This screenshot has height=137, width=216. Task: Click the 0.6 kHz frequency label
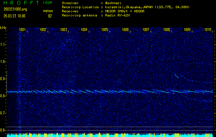[x=3, y=130]
